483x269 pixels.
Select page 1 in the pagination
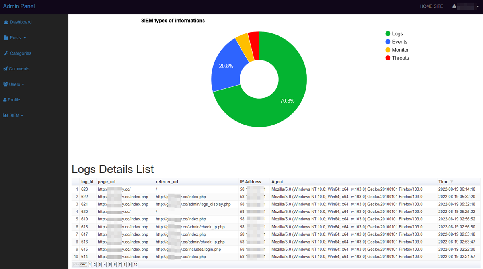pos(90,265)
